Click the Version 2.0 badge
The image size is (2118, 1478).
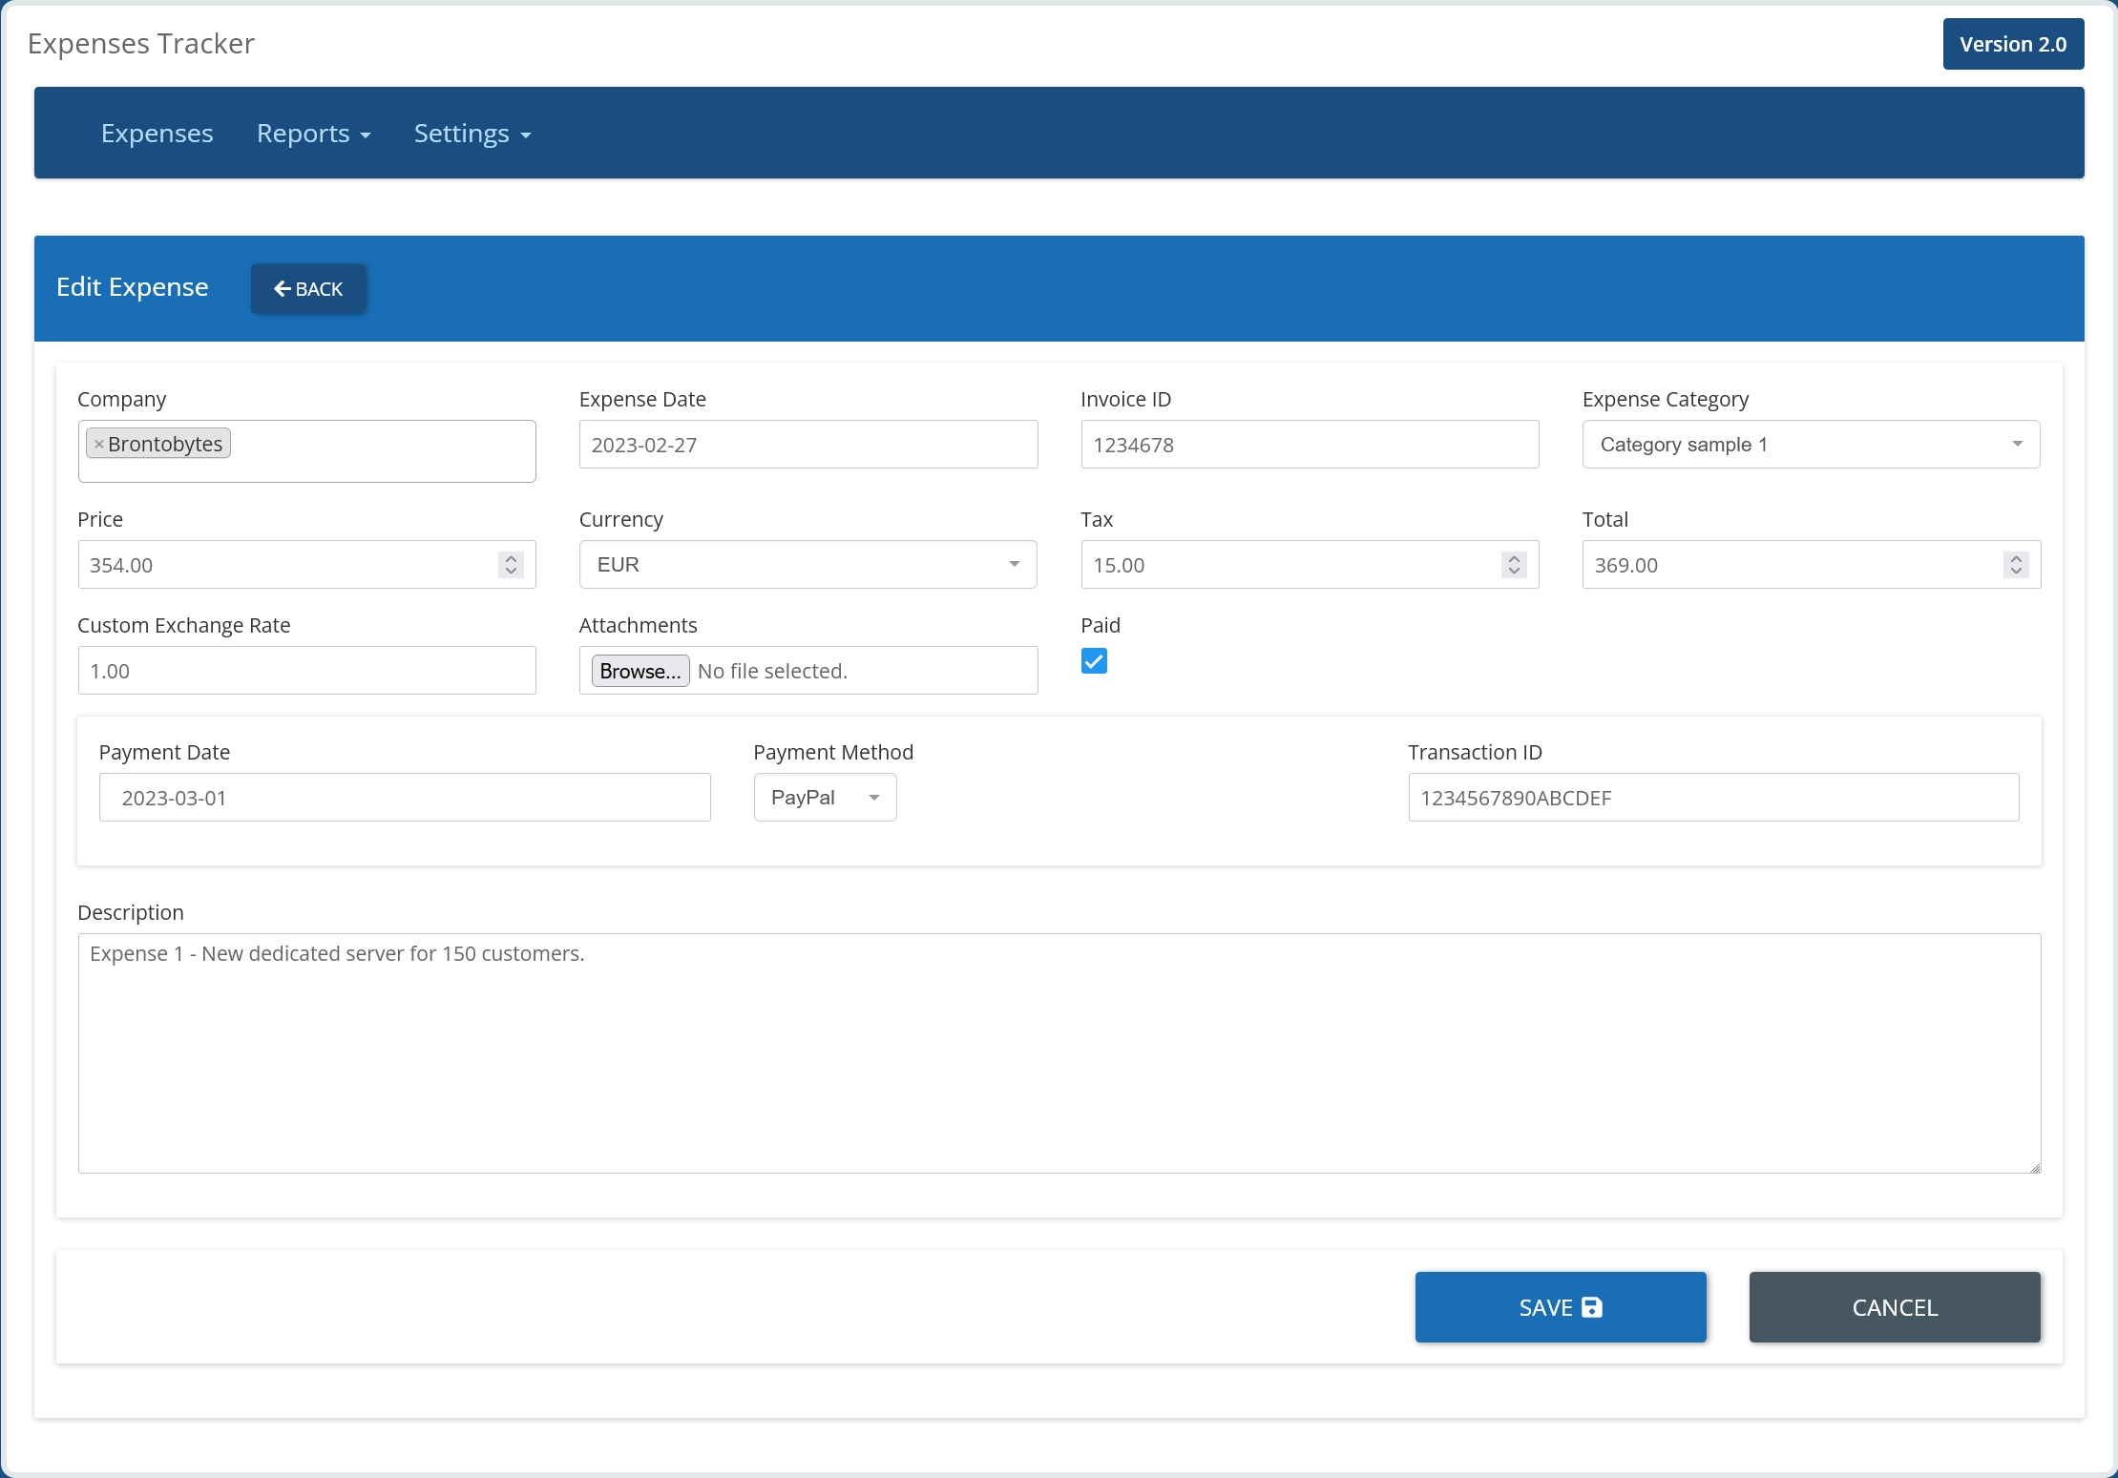2012,44
